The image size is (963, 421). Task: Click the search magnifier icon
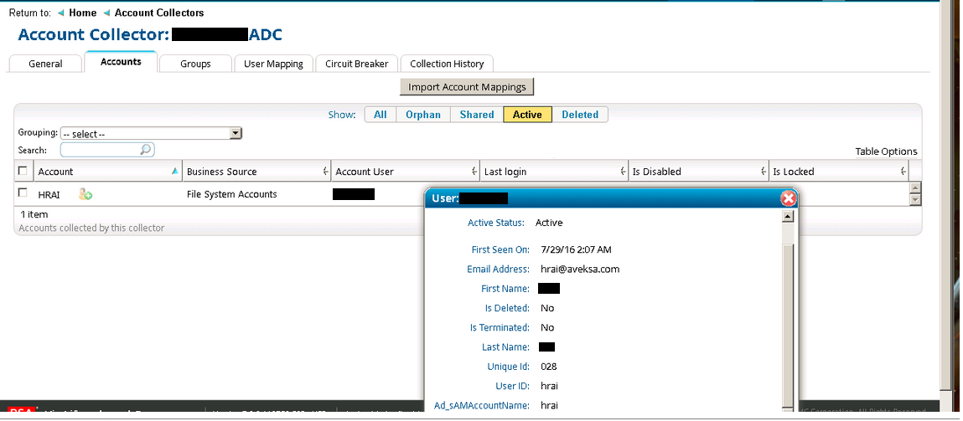point(146,150)
